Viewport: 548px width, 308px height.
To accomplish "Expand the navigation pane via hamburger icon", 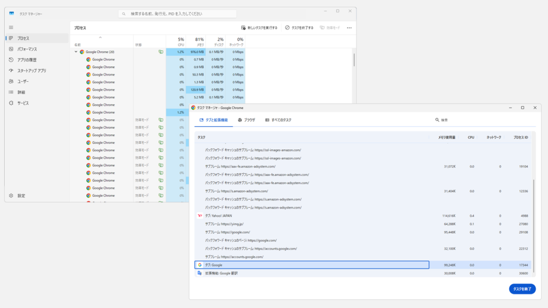I will (x=10, y=27).
